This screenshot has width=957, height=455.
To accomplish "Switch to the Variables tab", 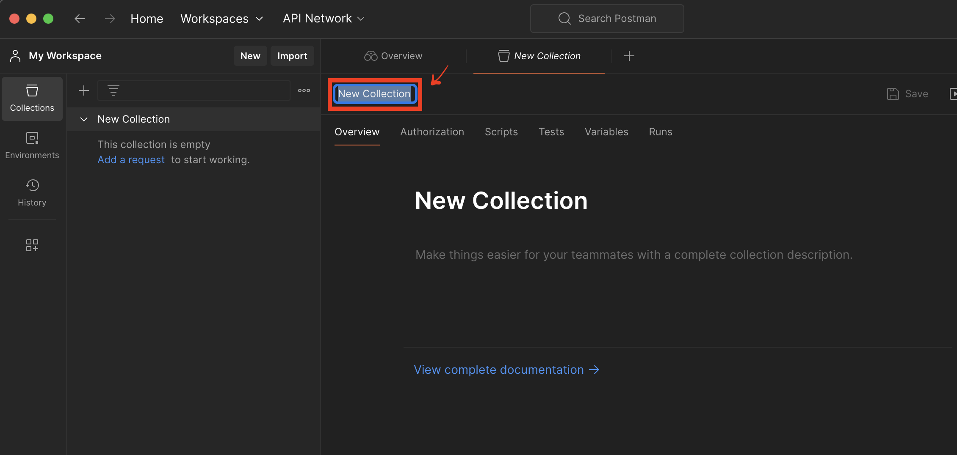I will coord(606,132).
